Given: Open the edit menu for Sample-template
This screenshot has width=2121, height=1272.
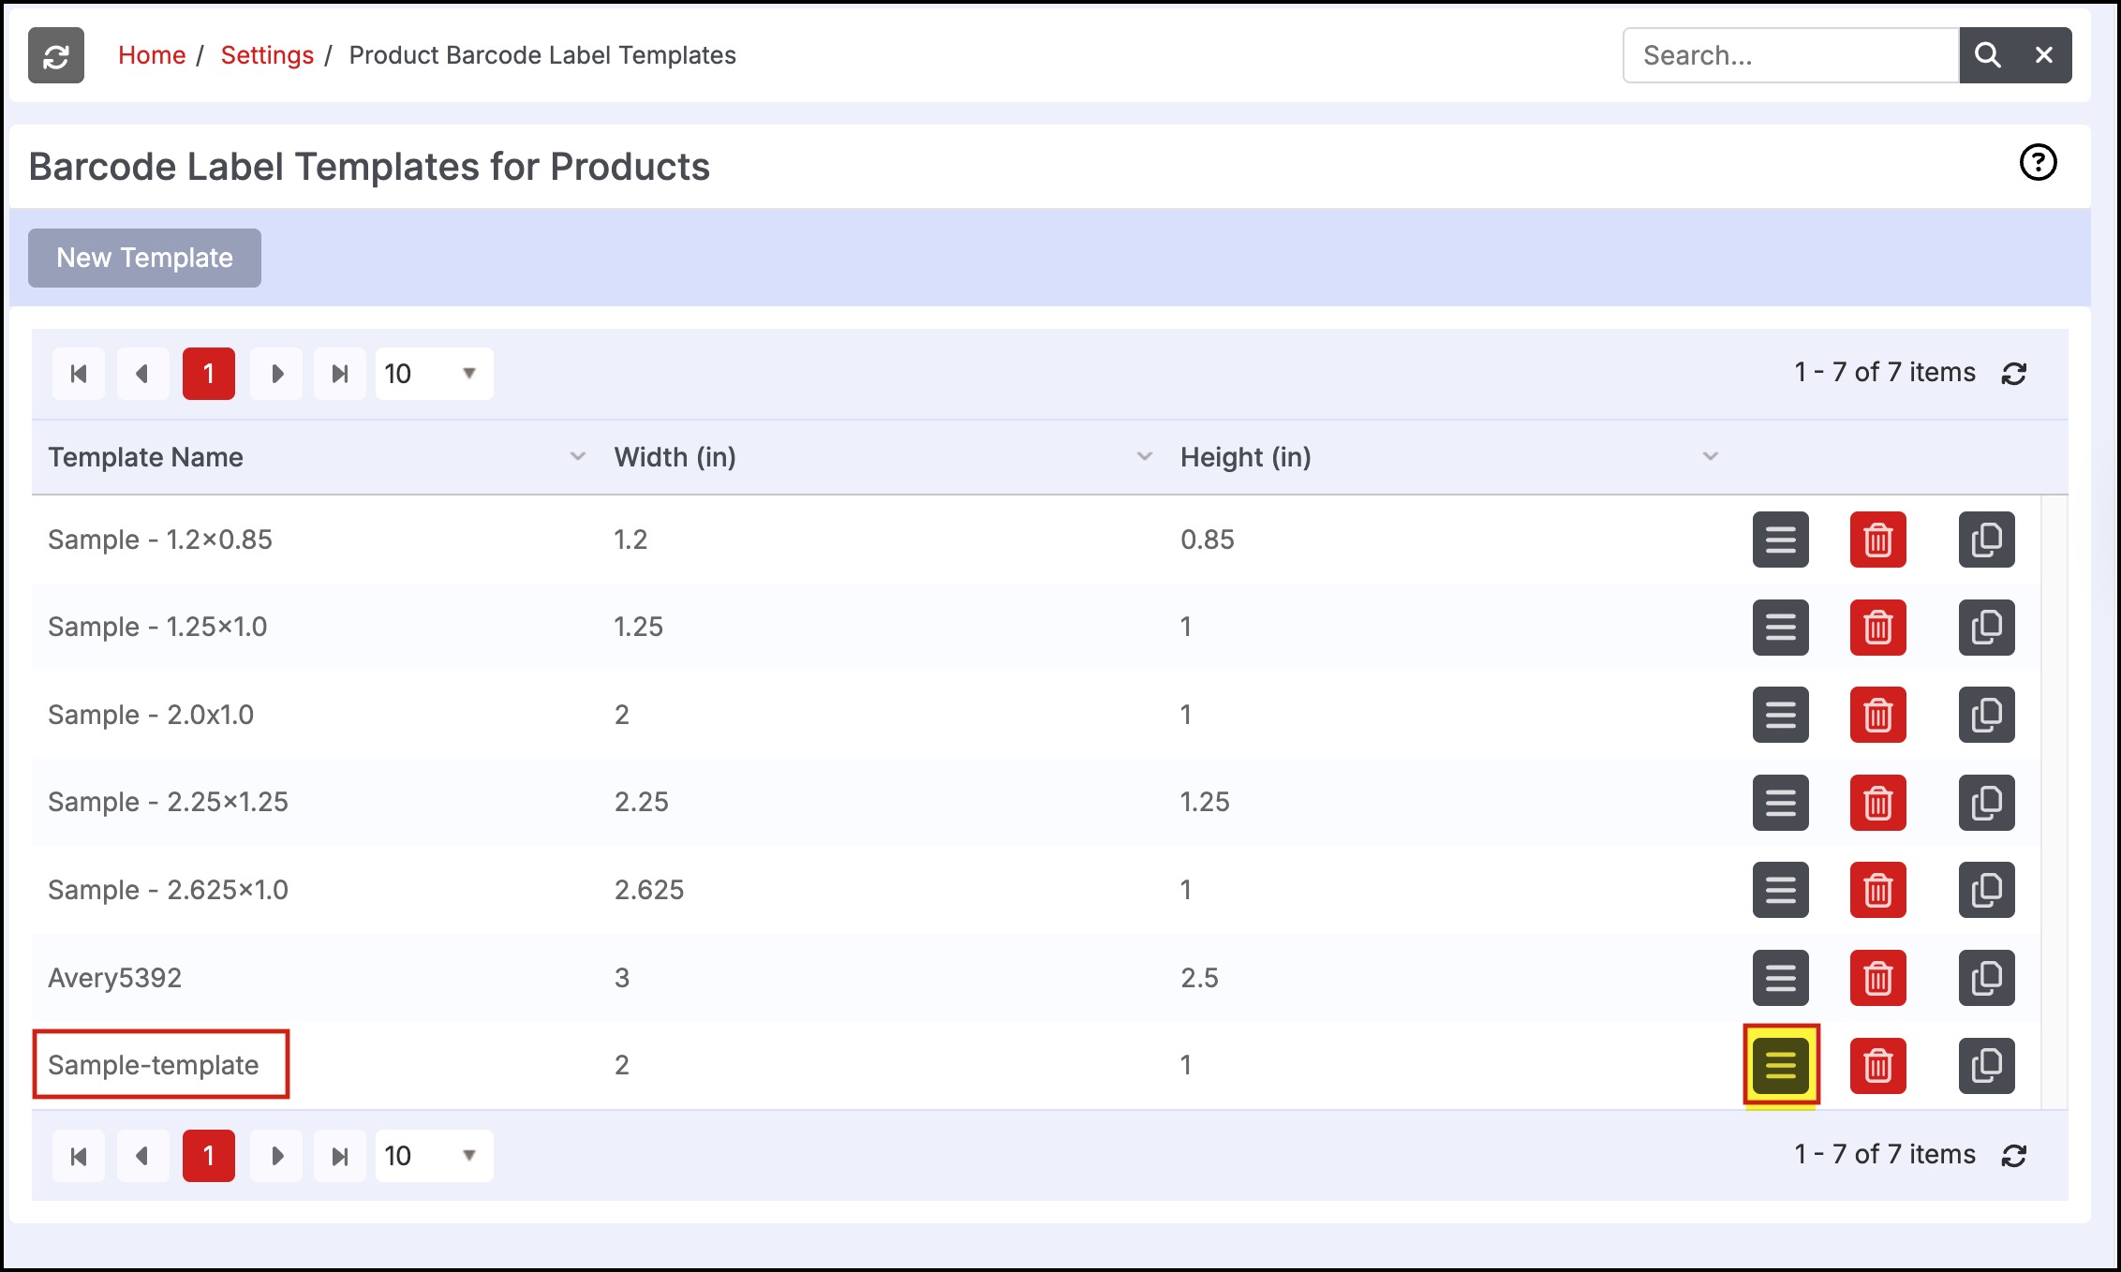Looking at the screenshot, I should point(1780,1065).
